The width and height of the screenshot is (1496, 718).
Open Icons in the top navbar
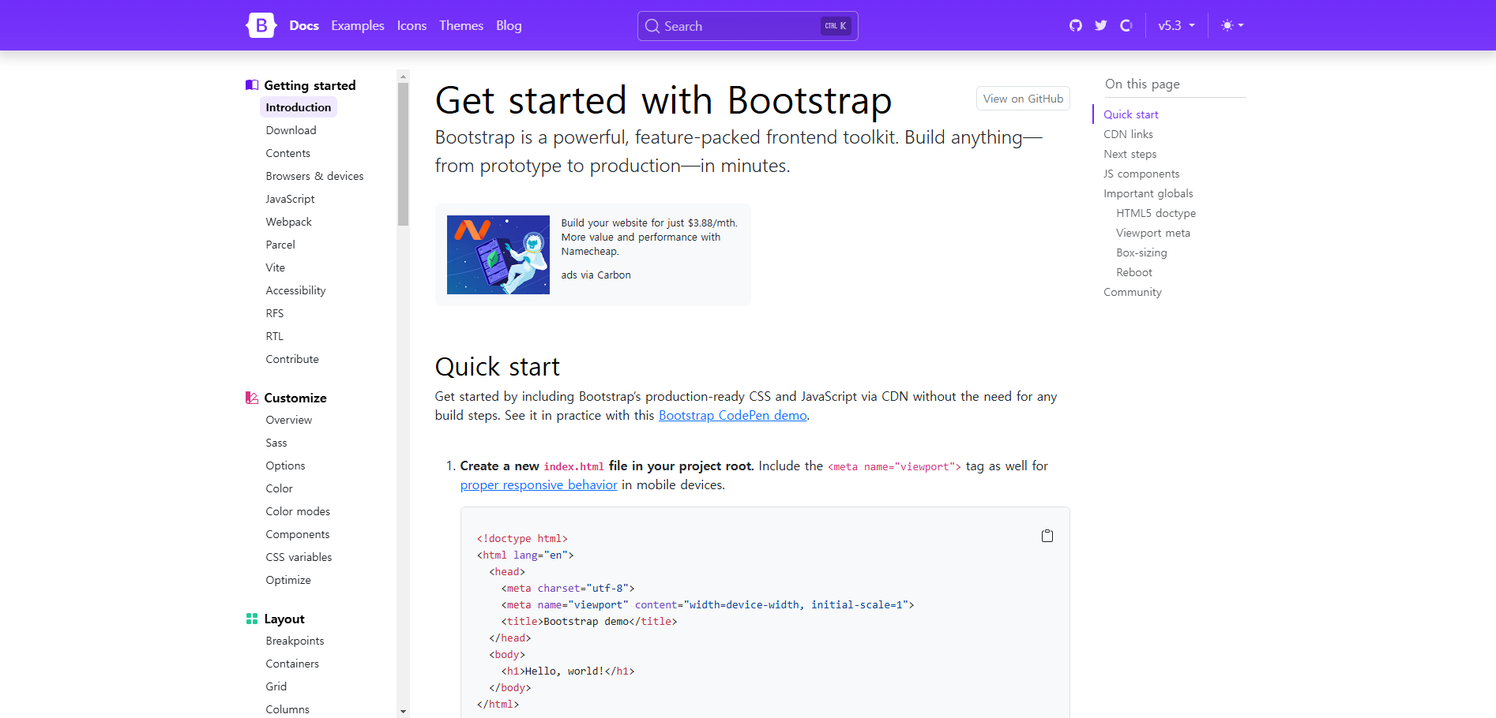pyautogui.click(x=412, y=25)
